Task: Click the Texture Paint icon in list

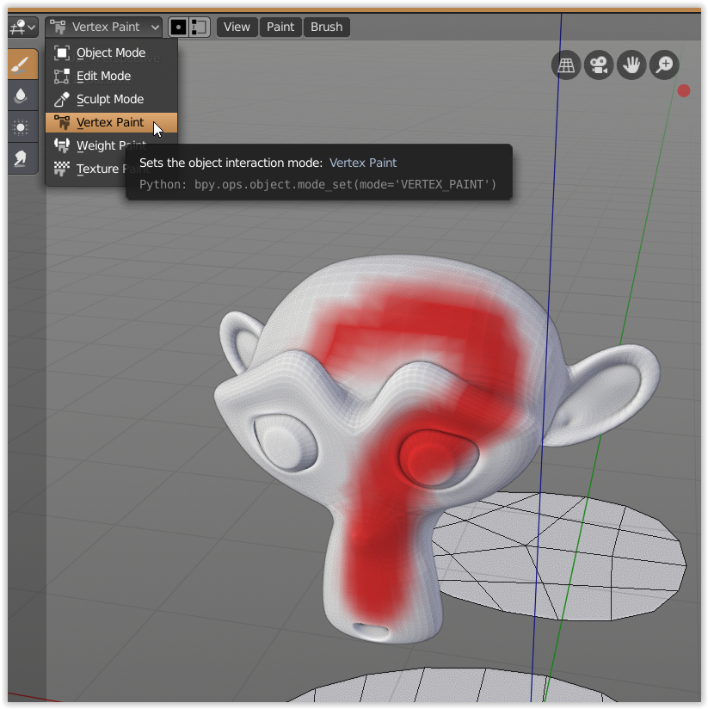Action: click(62, 169)
